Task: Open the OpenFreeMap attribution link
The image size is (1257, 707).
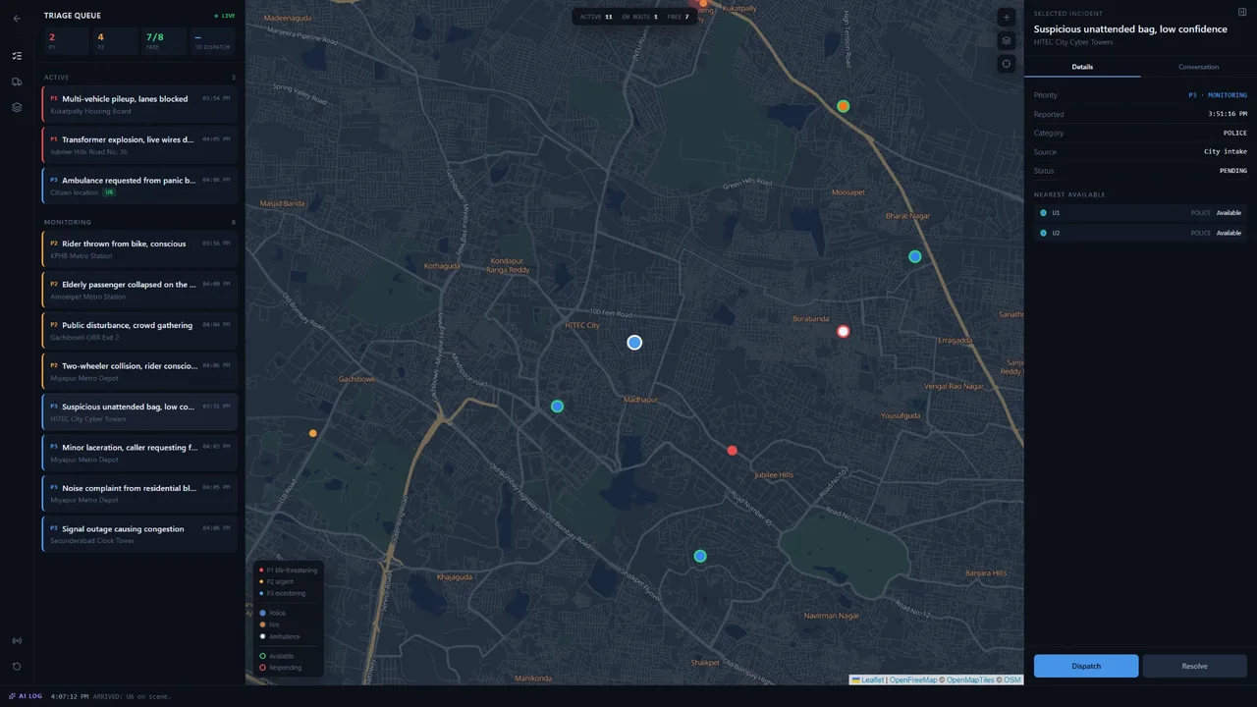Action: click(913, 680)
